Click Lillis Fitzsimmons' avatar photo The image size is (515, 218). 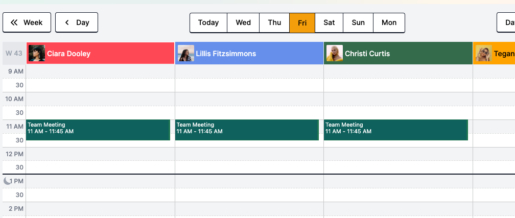[x=186, y=53]
